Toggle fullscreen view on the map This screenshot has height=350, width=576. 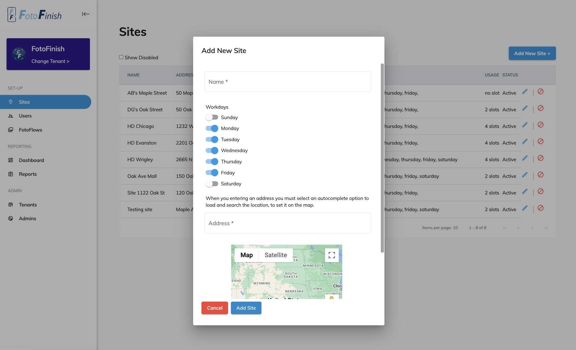[x=332, y=255]
